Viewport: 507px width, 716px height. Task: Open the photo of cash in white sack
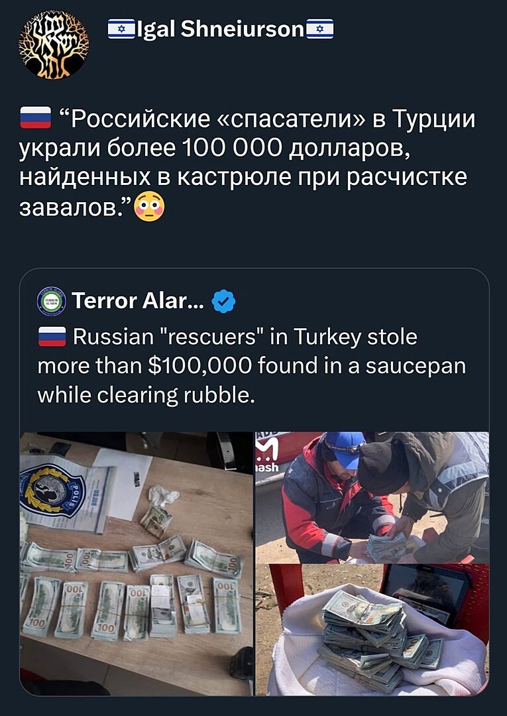click(x=372, y=630)
